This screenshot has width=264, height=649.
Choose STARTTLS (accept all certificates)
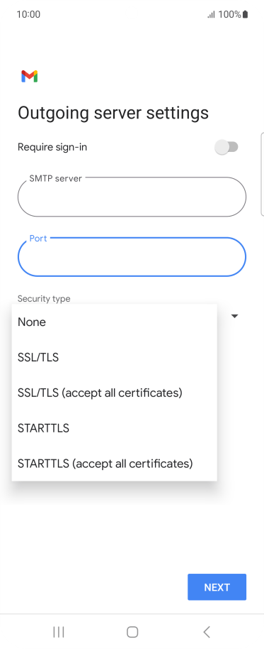point(114,463)
